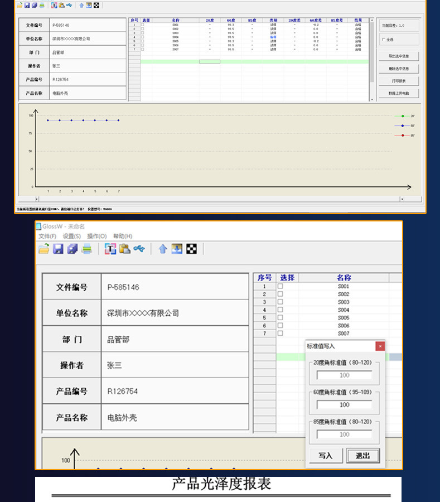Click 序号 column header in enlarged table
Viewport: 440px width, 502px height.
(x=265, y=278)
